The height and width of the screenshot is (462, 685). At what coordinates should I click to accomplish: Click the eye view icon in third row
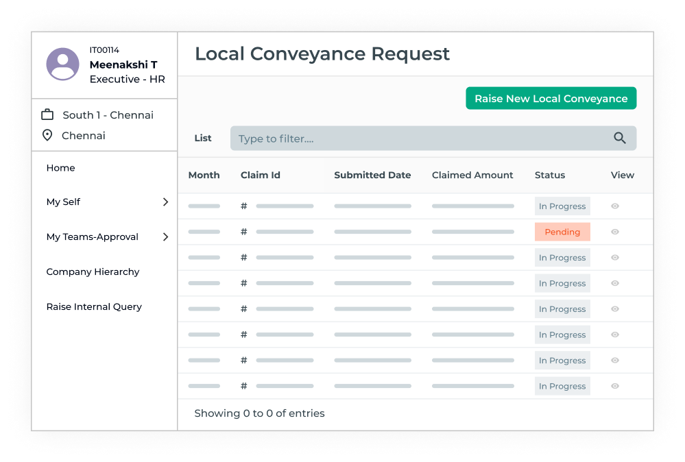click(615, 258)
